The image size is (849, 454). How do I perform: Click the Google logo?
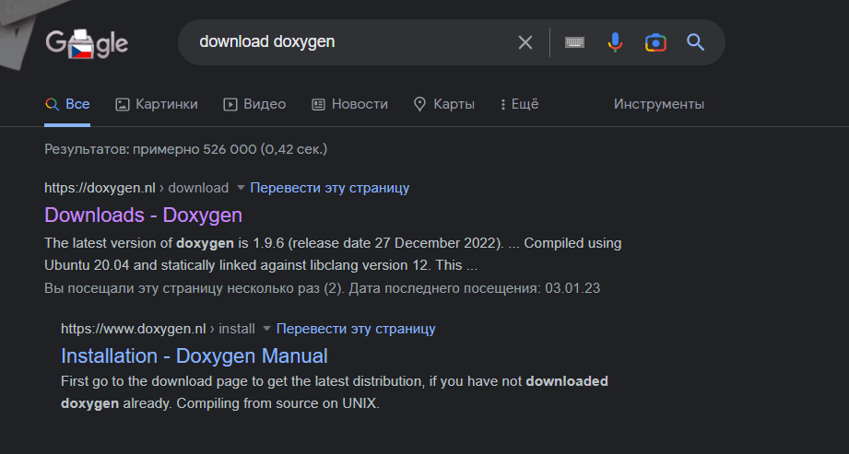tap(86, 42)
